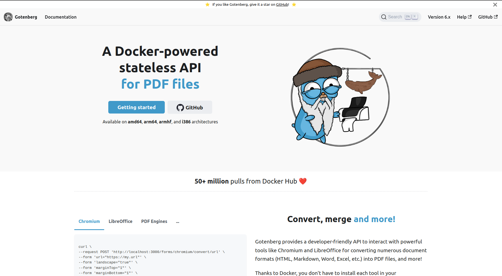The height and width of the screenshot is (276, 502).
Task: Expand the more tabs ellipsis
Action: point(178,222)
